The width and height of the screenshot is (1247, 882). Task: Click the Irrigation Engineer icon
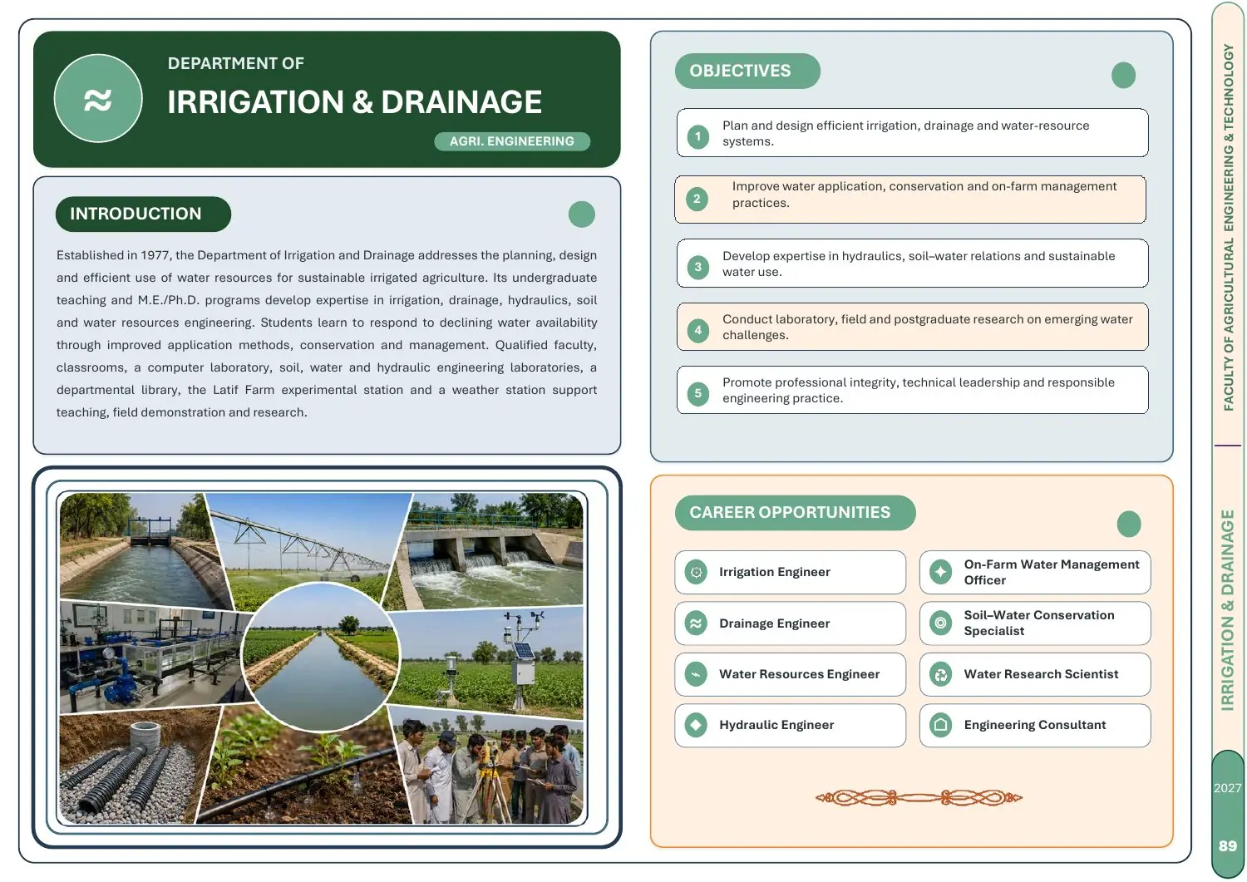coord(697,572)
